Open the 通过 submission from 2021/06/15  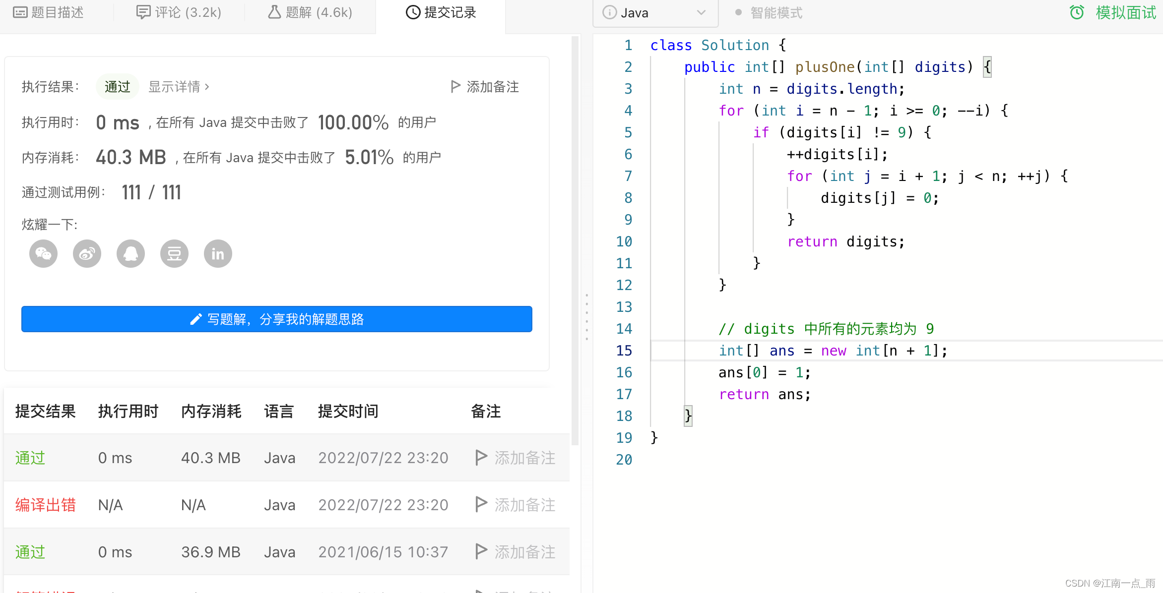[x=30, y=552]
